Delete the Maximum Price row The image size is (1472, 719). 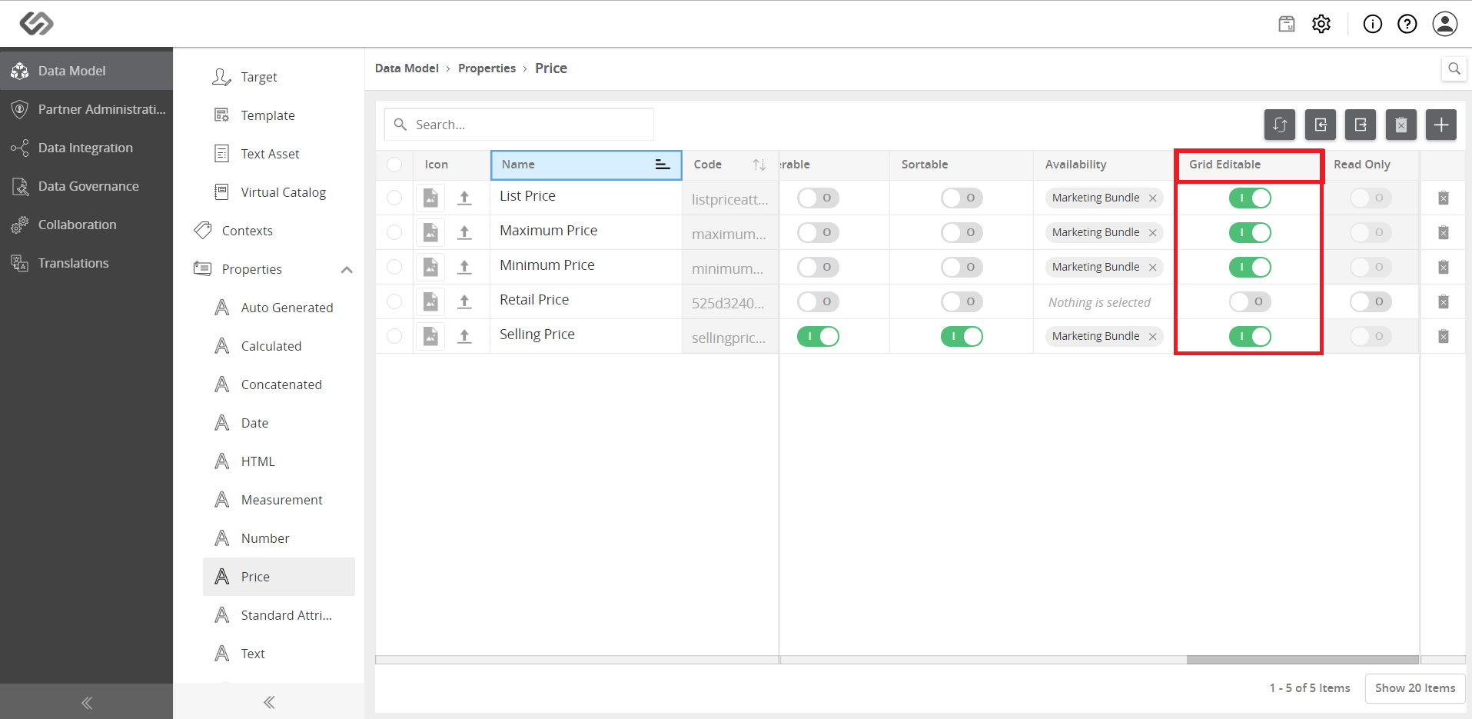pyautogui.click(x=1444, y=233)
